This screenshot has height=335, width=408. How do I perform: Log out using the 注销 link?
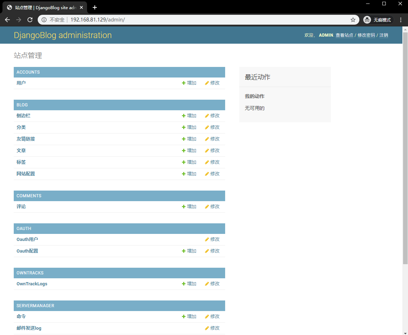click(x=384, y=35)
